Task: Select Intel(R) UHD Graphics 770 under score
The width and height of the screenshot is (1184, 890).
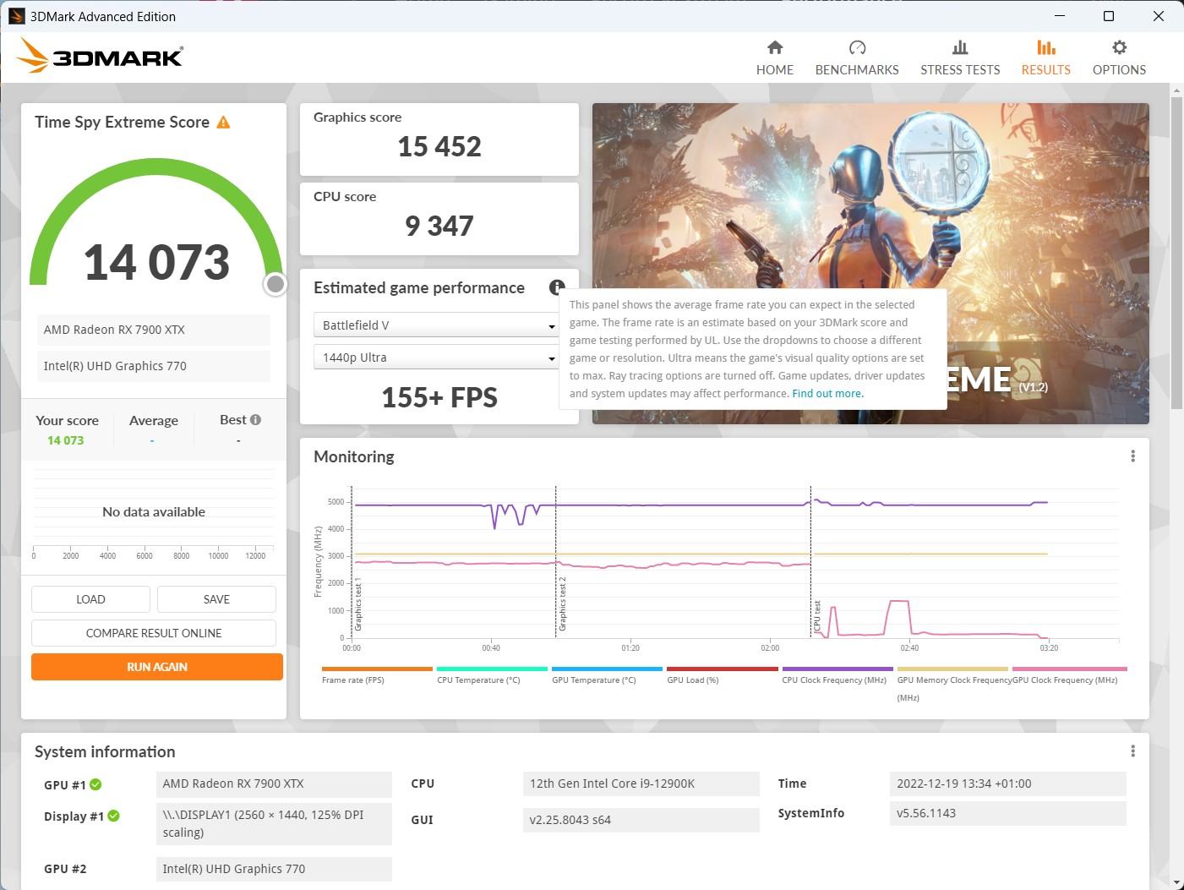Action: (x=154, y=366)
